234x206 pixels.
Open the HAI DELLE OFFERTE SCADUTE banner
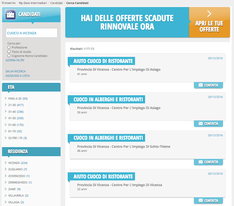127,22
